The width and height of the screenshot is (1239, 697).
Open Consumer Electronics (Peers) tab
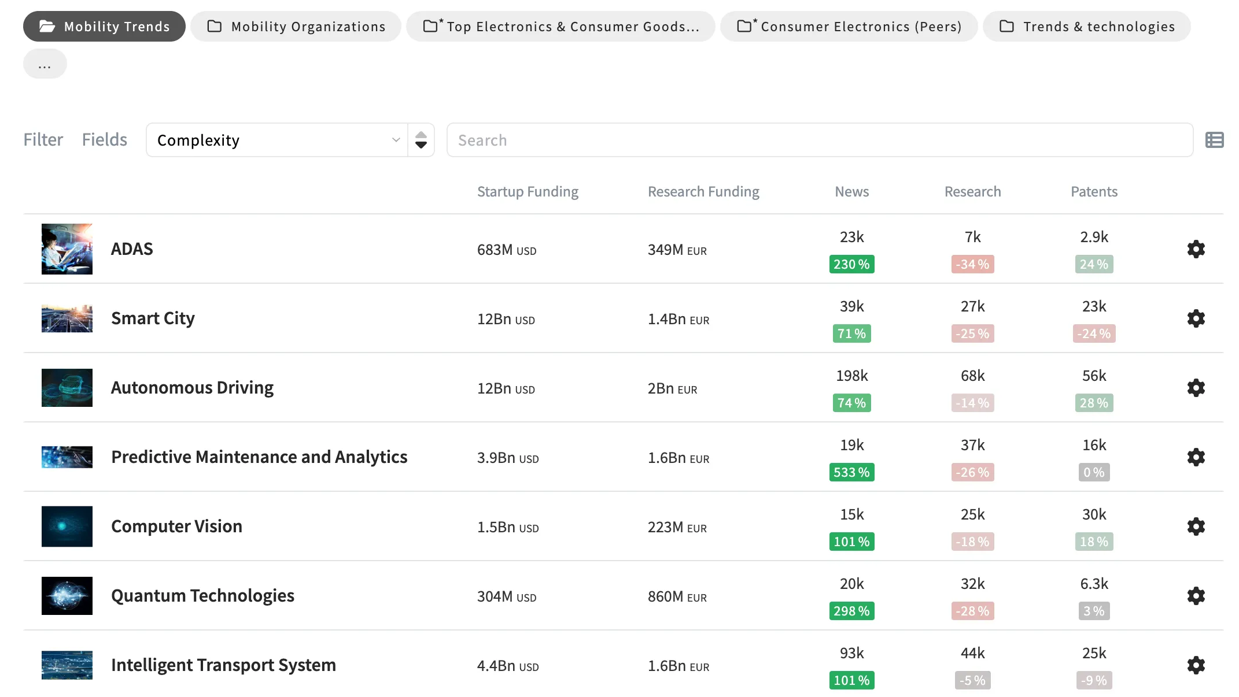point(849,27)
